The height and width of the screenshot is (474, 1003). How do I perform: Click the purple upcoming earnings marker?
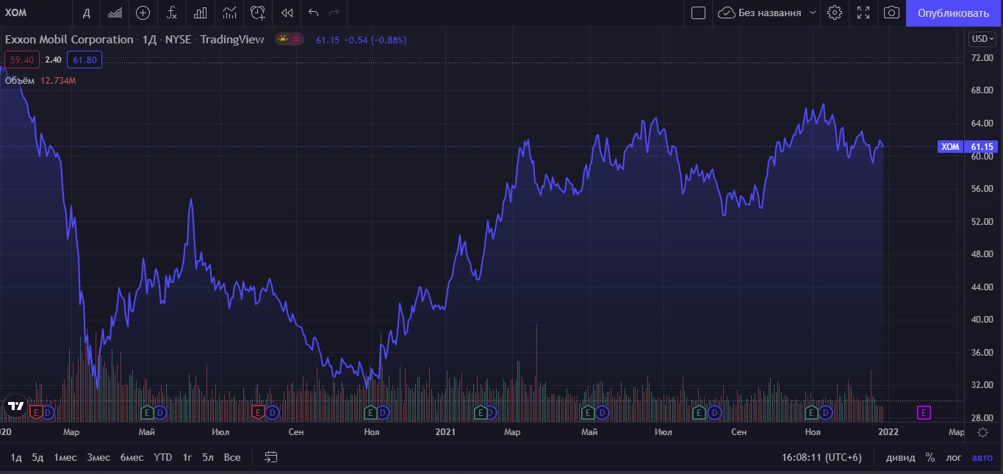[x=924, y=412]
